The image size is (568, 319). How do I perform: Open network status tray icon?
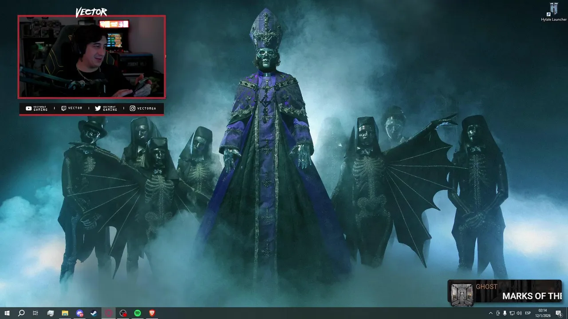(512, 313)
